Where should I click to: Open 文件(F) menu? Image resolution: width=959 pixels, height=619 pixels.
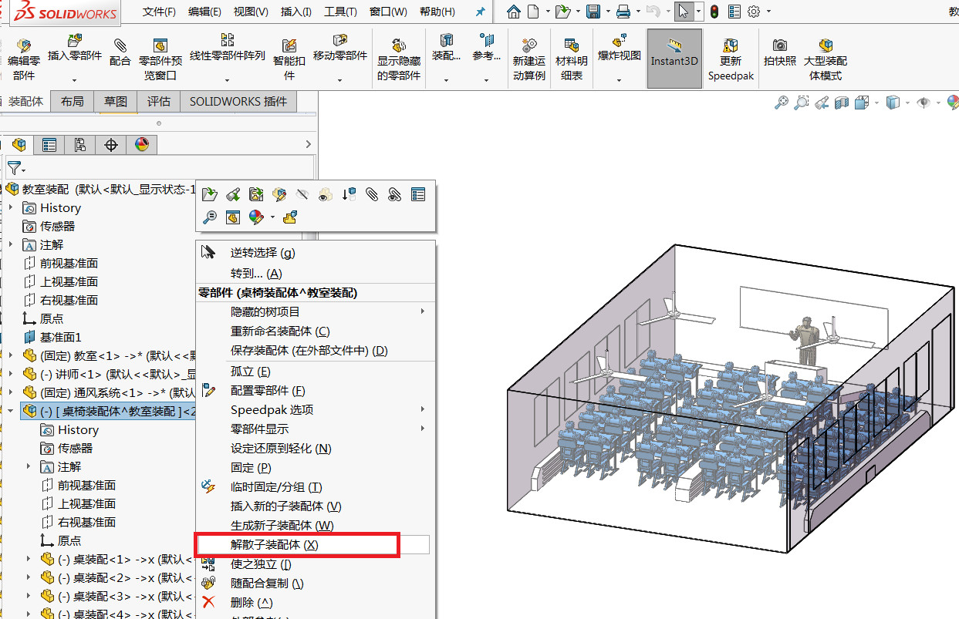pyautogui.click(x=160, y=12)
